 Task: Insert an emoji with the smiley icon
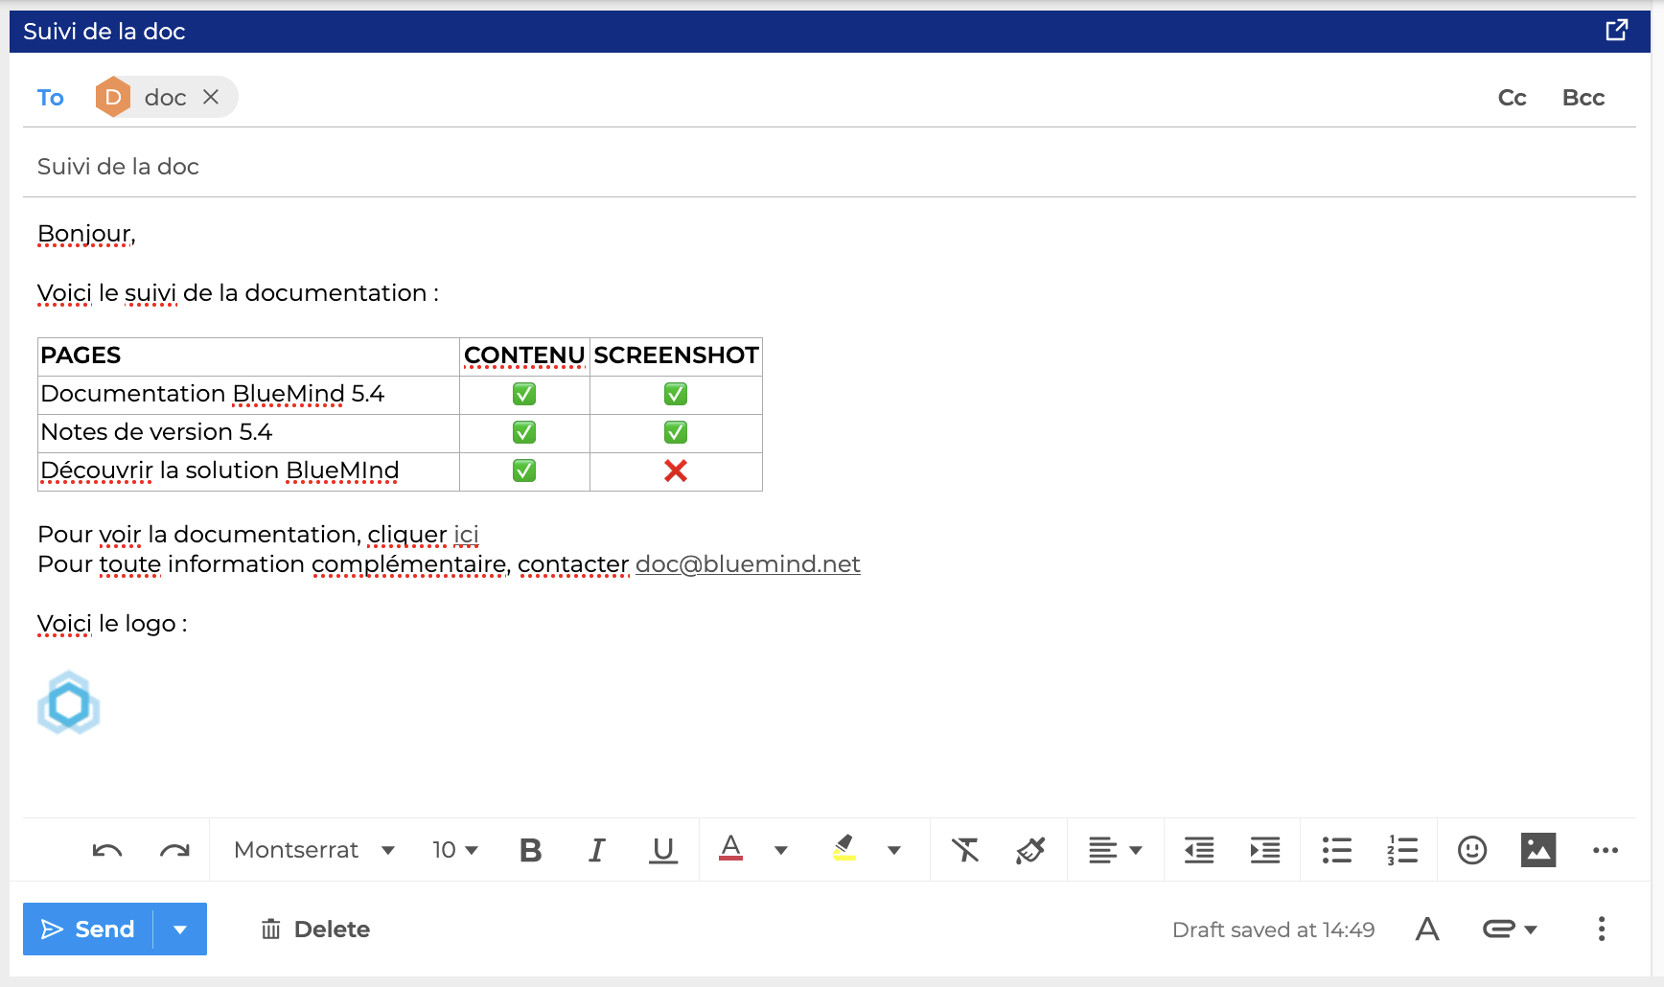[1471, 850]
